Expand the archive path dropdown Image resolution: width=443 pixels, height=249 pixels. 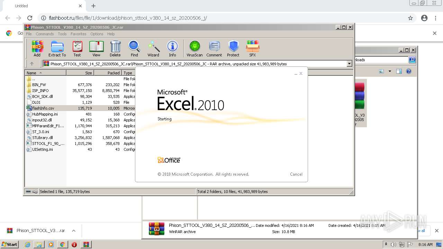click(349, 64)
